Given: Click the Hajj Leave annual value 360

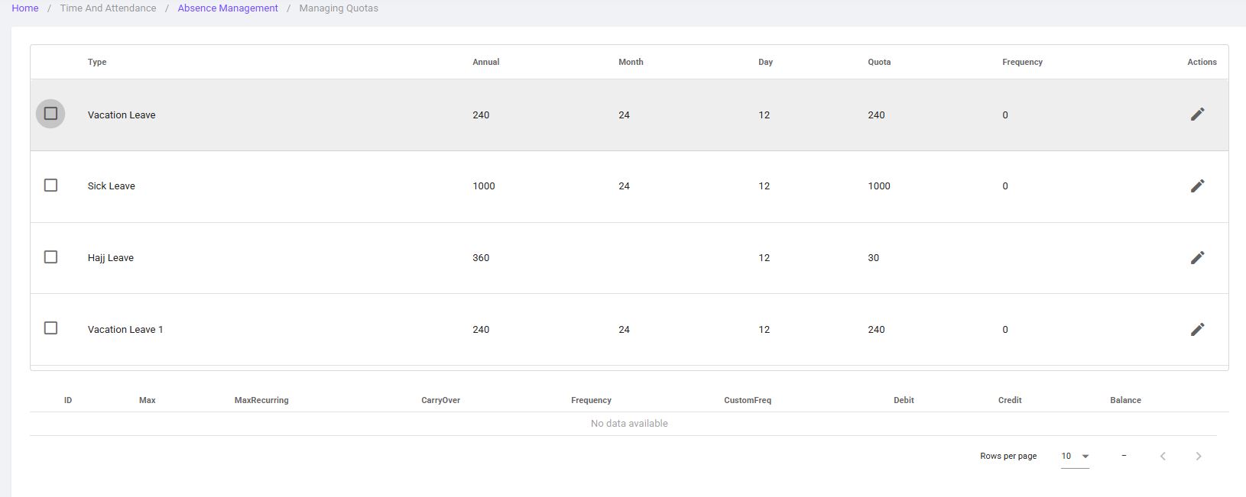Looking at the screenshot, I should click(481, 257).
